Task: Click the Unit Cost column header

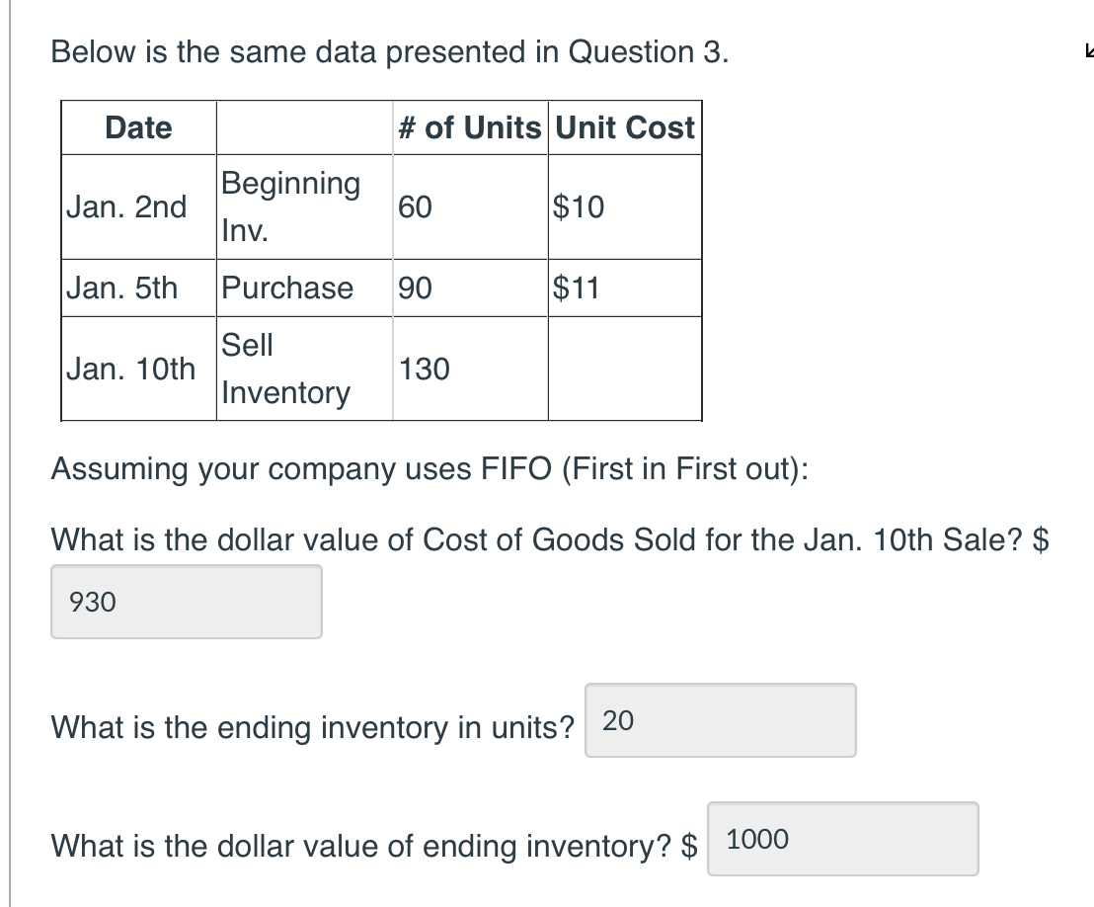Action: pos(625,127)
